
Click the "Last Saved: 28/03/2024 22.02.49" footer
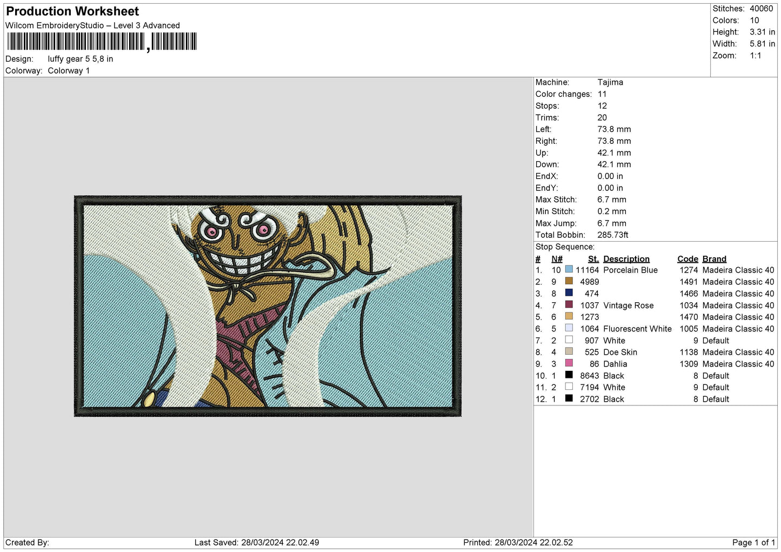click(x=257, y=543)
